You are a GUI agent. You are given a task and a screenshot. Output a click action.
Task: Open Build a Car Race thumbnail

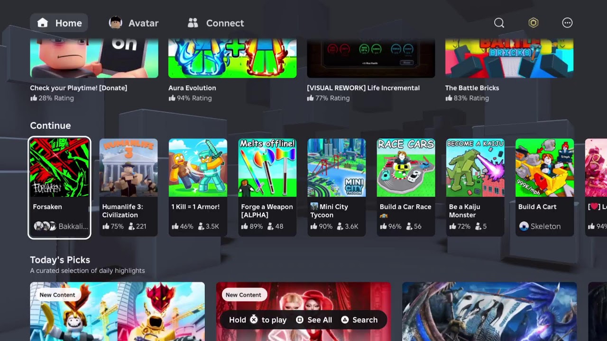[x=406, y=168]
